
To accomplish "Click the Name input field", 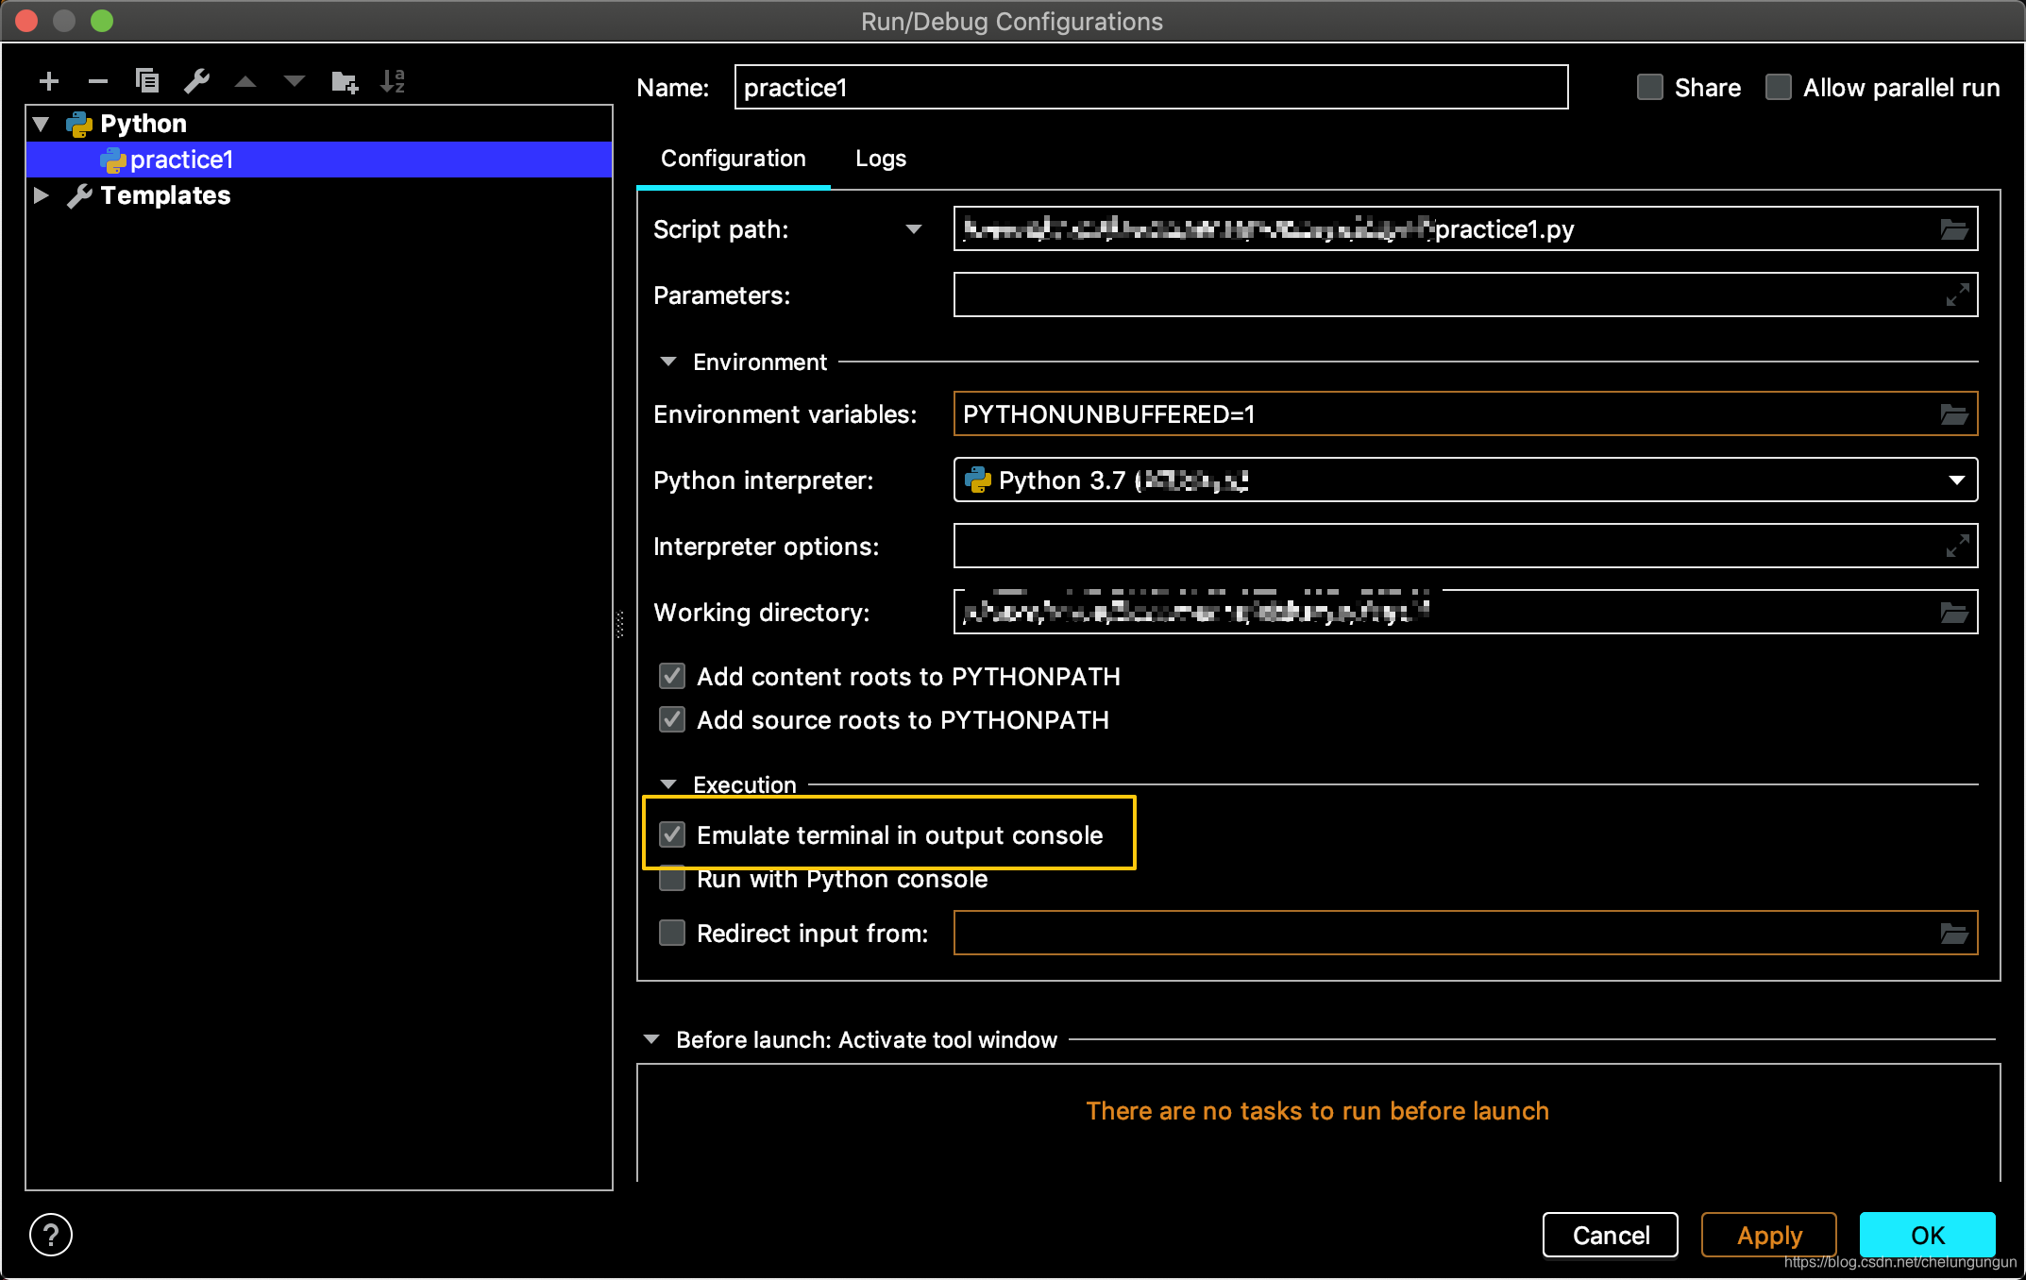I will click(x=1150, y=88).
